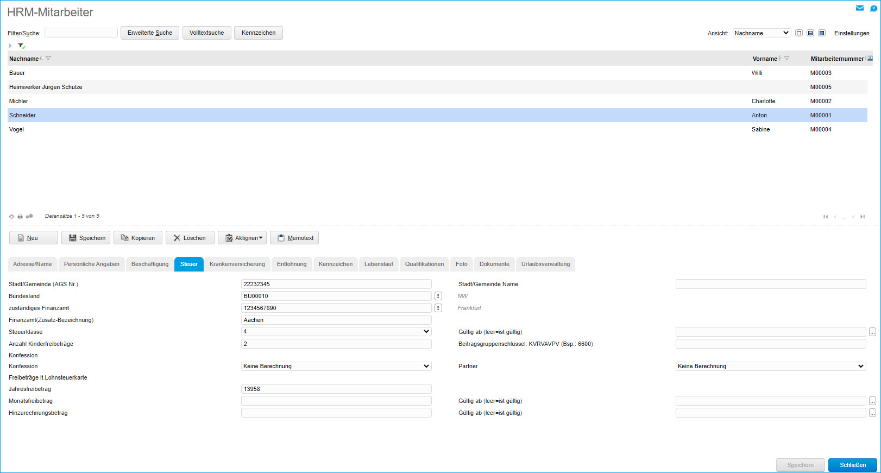Print the employee list
This screenshot has height=473, width=881.
(20, 217)
